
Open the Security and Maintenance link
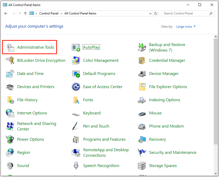click(173, 153)
